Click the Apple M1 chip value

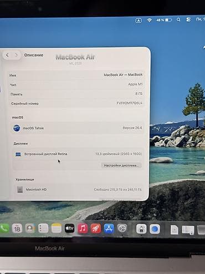(135, 84)
